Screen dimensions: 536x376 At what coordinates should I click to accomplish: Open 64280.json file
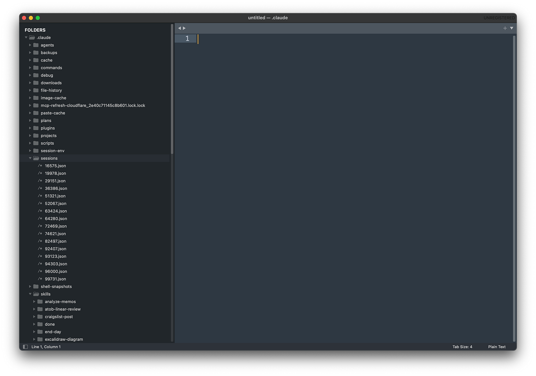tap(56, 219)
